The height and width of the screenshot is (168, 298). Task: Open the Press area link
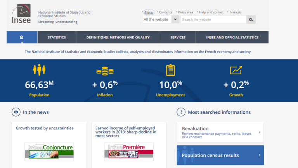coord(185,12)
